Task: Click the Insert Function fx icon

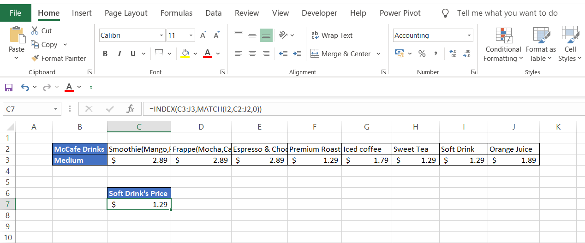Action: (130, 109)
